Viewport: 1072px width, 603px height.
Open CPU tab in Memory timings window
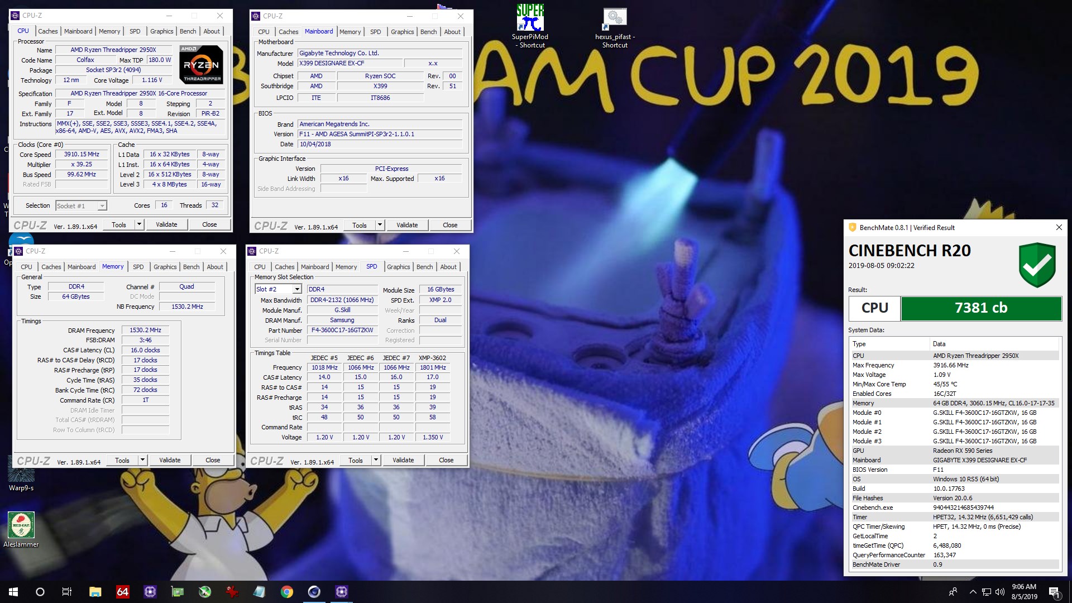pyautogui.click(x=26, y=267)
